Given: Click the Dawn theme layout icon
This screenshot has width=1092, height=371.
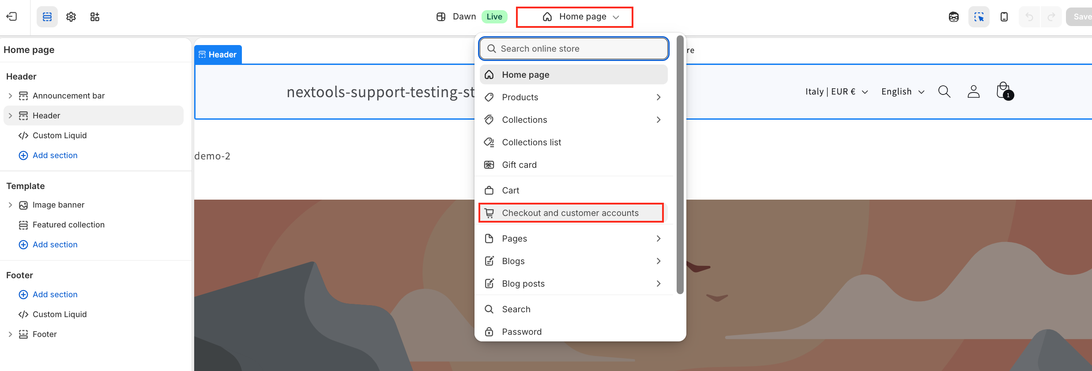Looking at the screenshot, I should [x=441, y=17].
